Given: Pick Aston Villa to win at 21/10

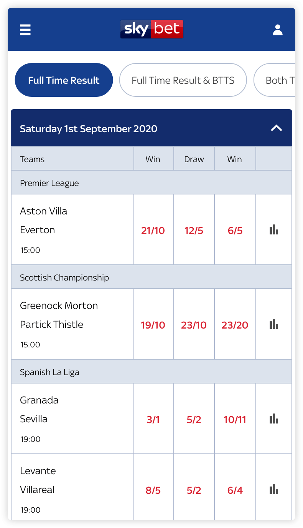Looking at the screenshot, I should [x=153, y=231].
